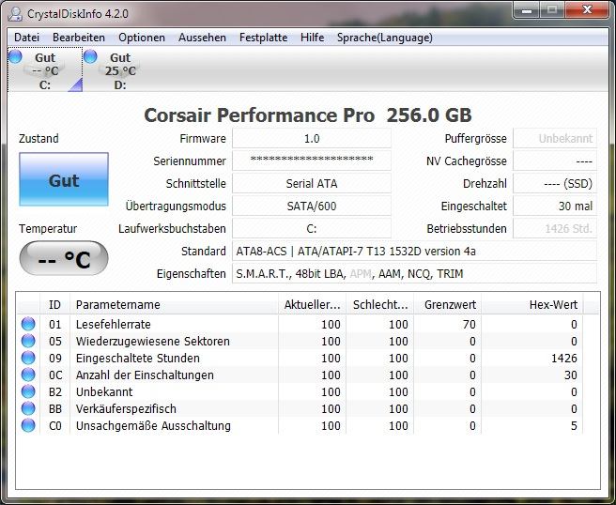Click the ID cell 05

click(55, 342)
